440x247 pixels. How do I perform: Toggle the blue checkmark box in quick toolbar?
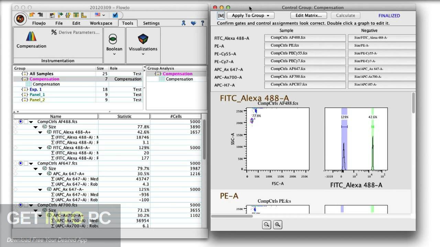coord(115,15)
